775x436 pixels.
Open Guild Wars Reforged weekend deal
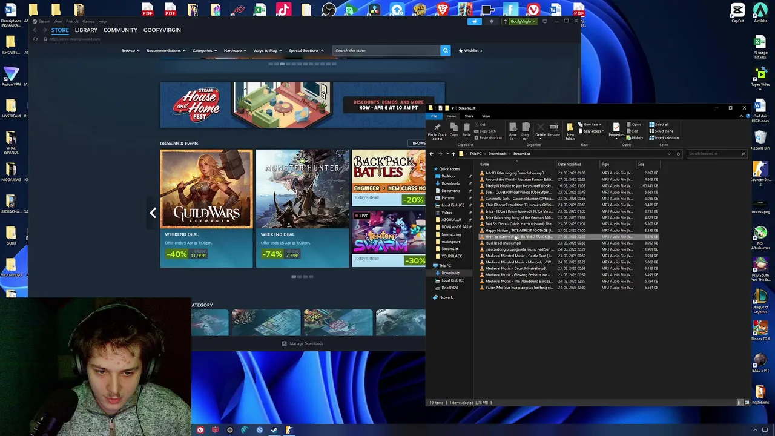tap(206, 208)
